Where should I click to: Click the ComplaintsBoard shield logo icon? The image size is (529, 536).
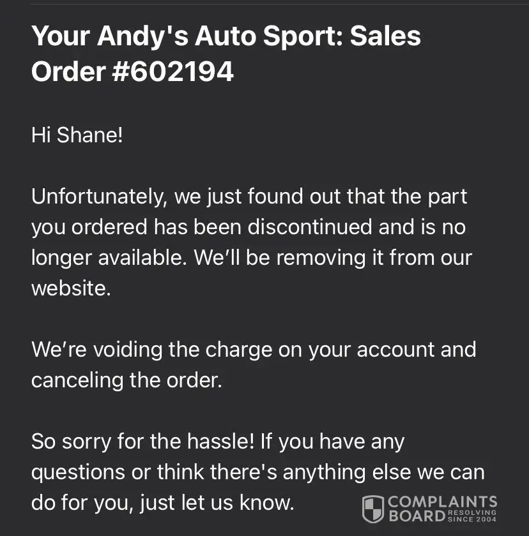tap(373, 509)
